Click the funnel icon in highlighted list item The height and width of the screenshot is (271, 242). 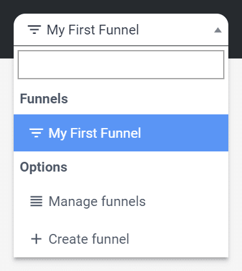tap(36, 133)
